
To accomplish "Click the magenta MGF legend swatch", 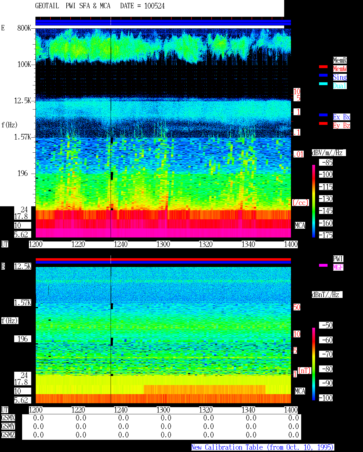I will coord(323,265).
